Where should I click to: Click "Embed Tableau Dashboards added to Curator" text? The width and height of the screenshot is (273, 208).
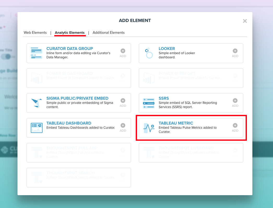(81, 128)
